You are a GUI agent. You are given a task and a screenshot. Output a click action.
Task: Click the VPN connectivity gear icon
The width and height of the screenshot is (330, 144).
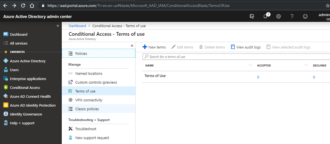point(71,100)
